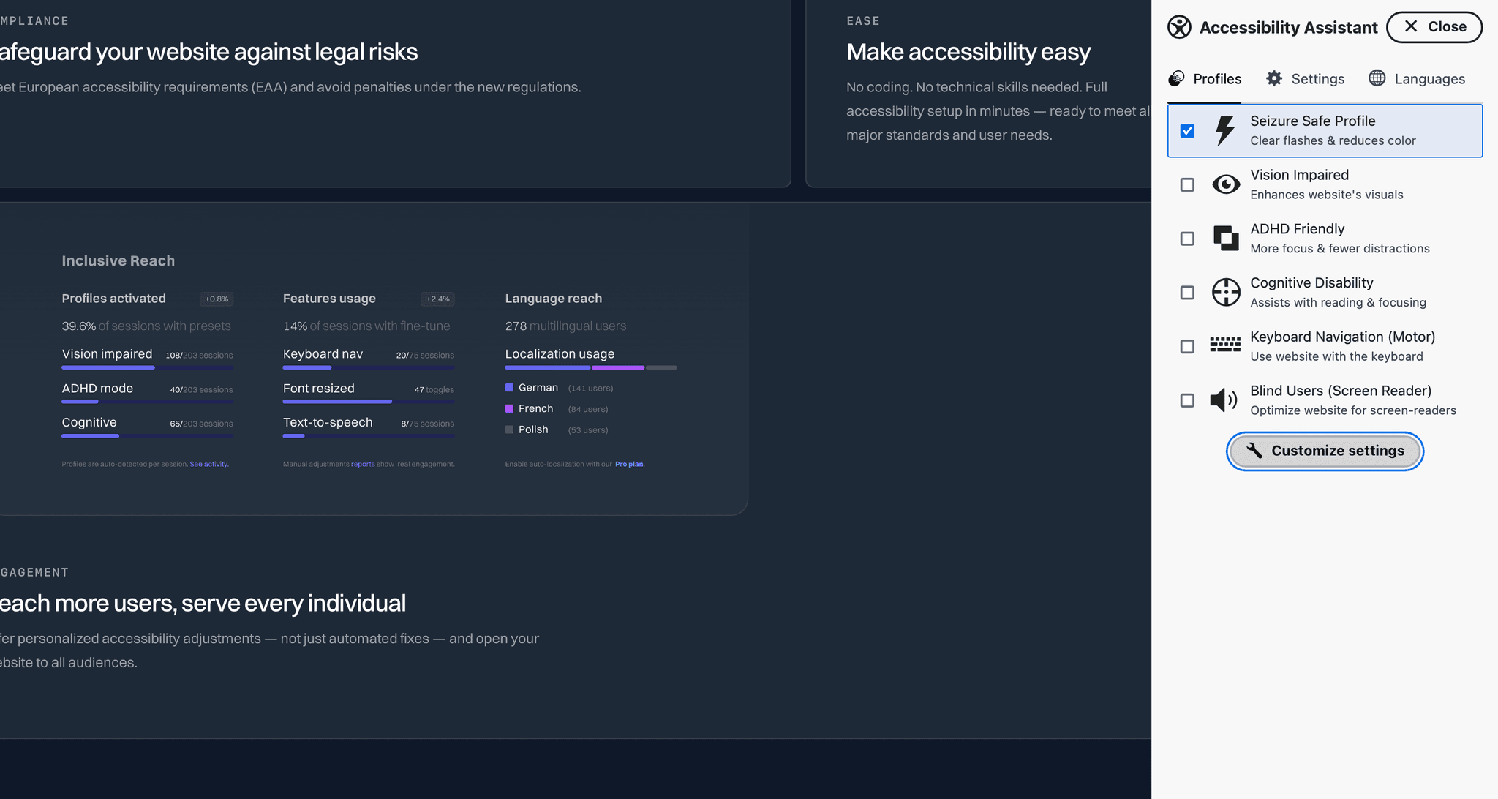Click the eye icon for Vision Impaired
Viewport: 1498px width, 799px height.
pyautogui.click(x=1225, y=184)
